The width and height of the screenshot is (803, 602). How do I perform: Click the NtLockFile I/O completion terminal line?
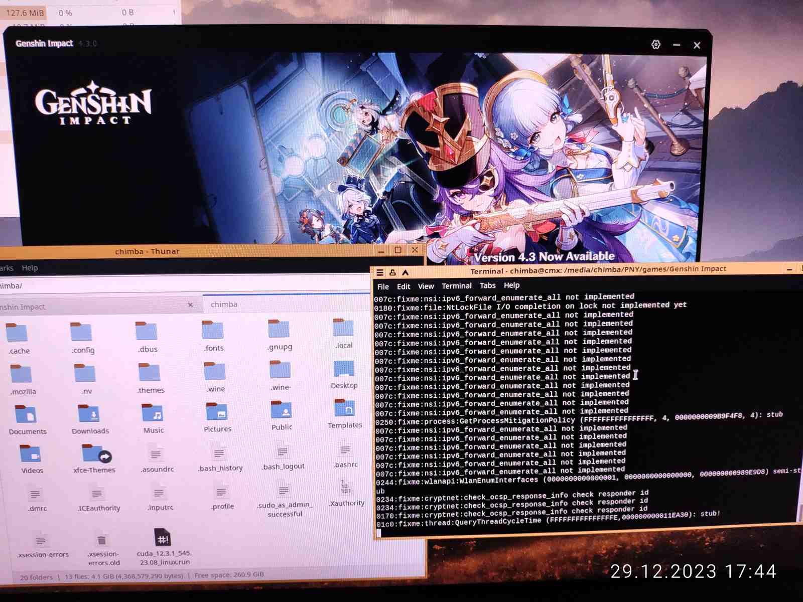pyautogui.click(x=530, y=306)
